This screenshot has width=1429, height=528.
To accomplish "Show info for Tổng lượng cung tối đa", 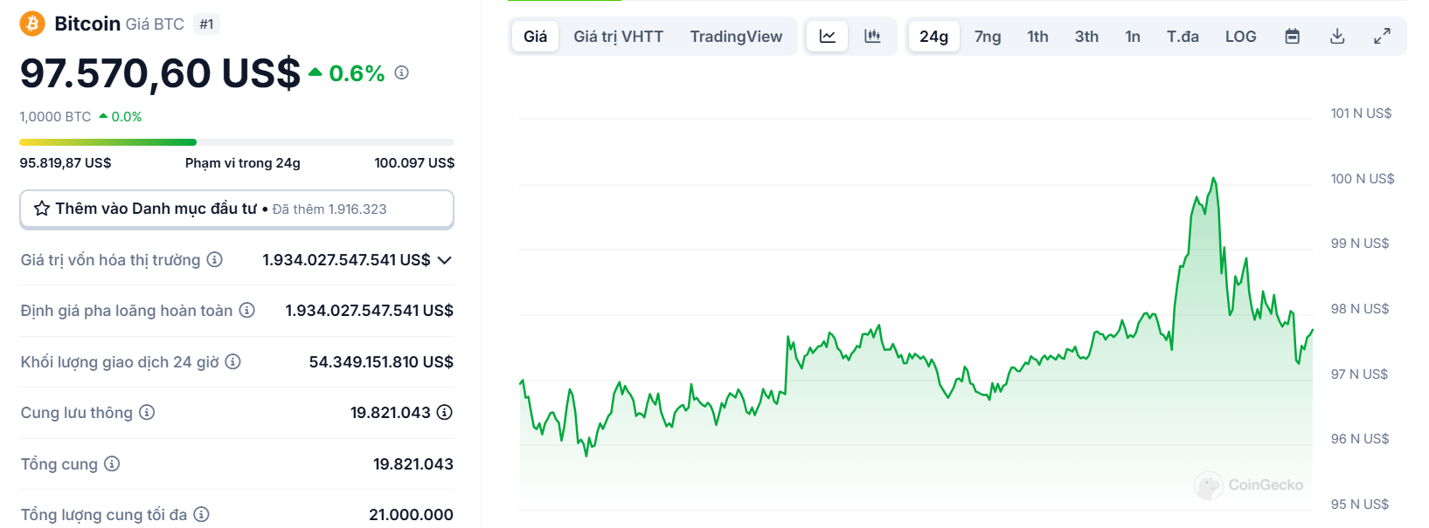I will tap(201, 514).
